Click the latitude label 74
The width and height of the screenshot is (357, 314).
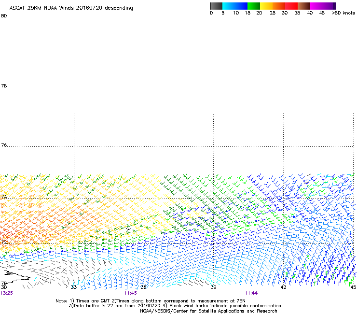tap(4, 197)
